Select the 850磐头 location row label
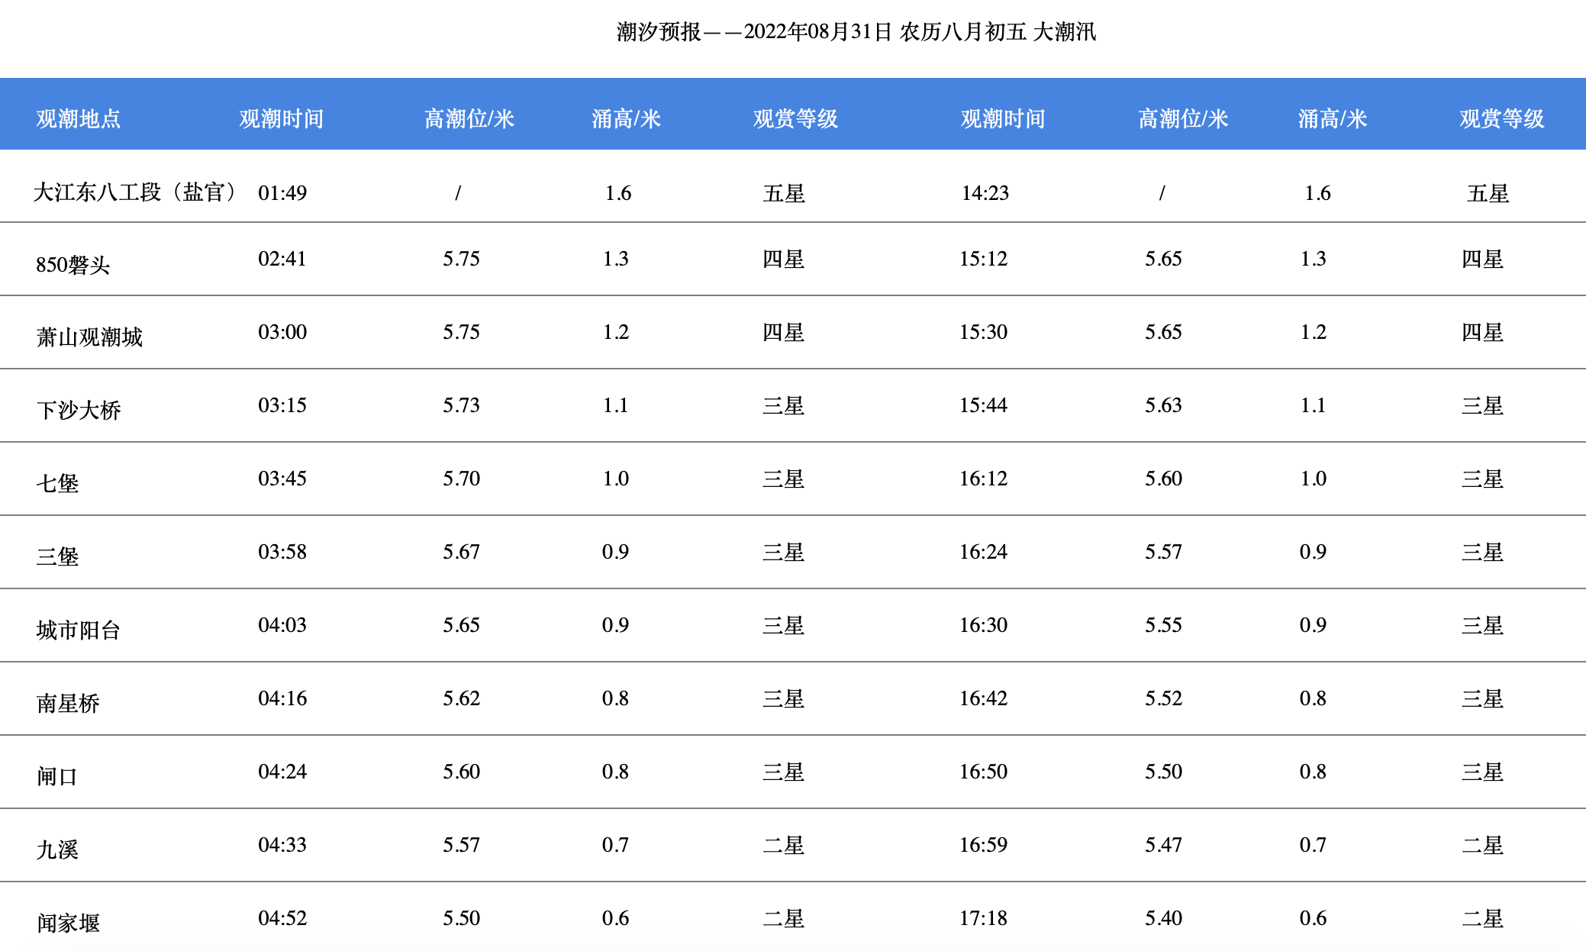The height and width of the screenshot is (951, 1586). [x=73, y=265]
